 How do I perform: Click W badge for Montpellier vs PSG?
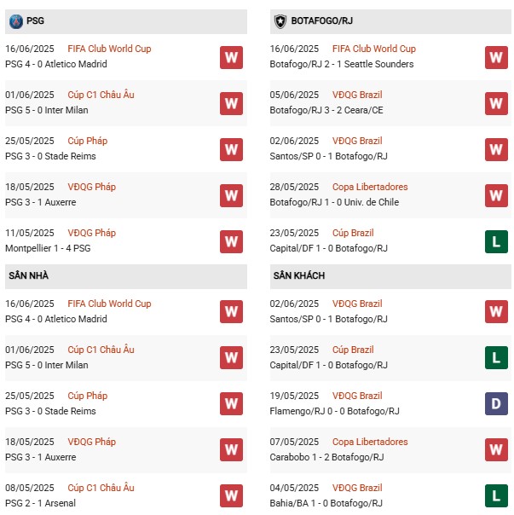231,242
